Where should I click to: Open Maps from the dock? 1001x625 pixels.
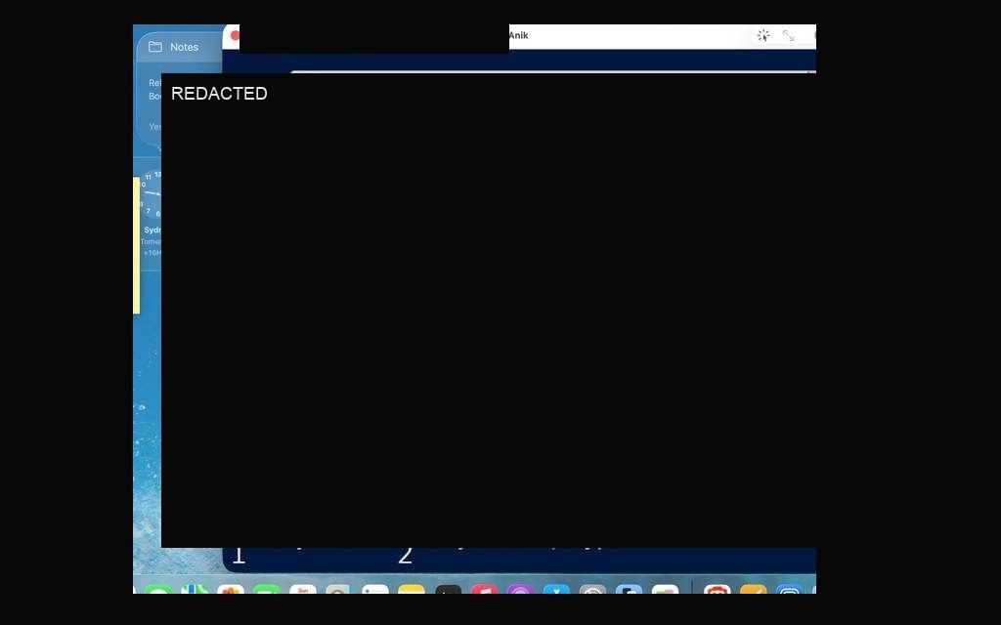click(195, 589)
